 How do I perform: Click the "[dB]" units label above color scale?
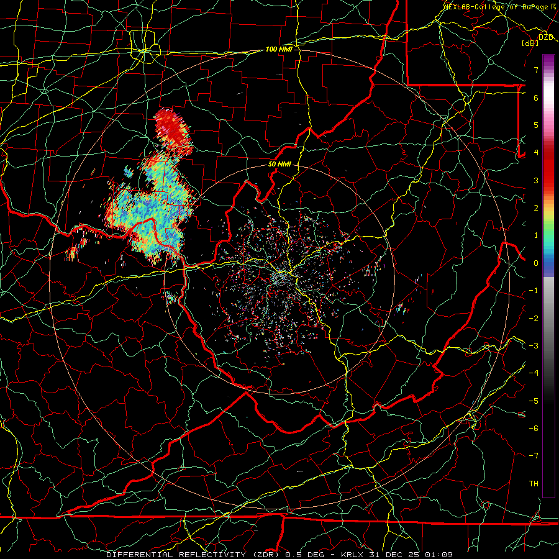(530, 43)
